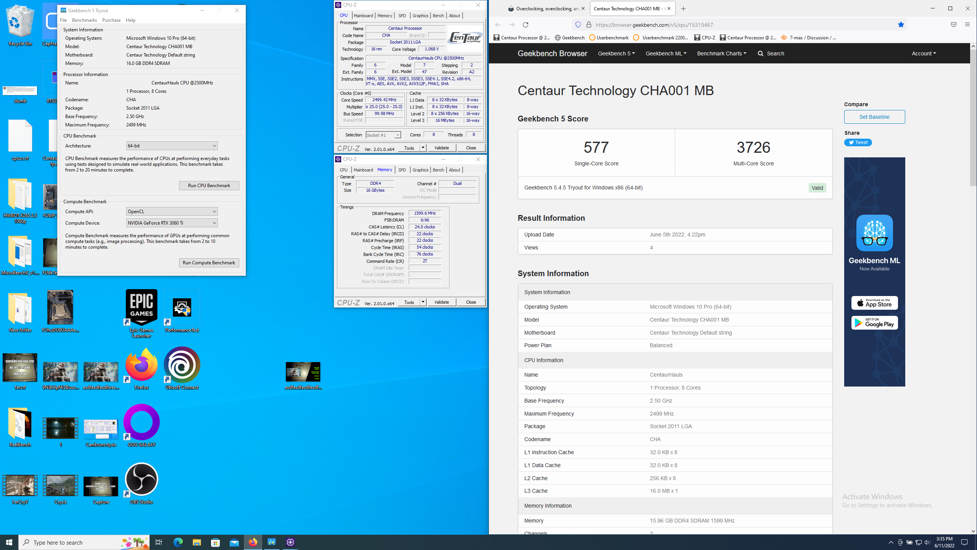Open Microsoft Store from the taskbar
Viewport: 977px width, 550px height.
(x=216, y=542)
